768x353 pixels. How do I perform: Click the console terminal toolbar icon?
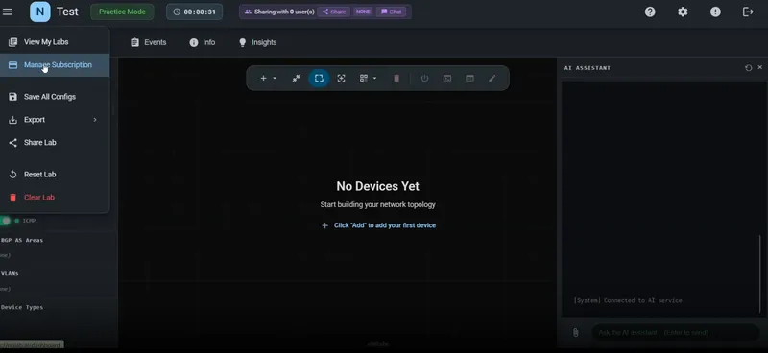click(447, 79)
